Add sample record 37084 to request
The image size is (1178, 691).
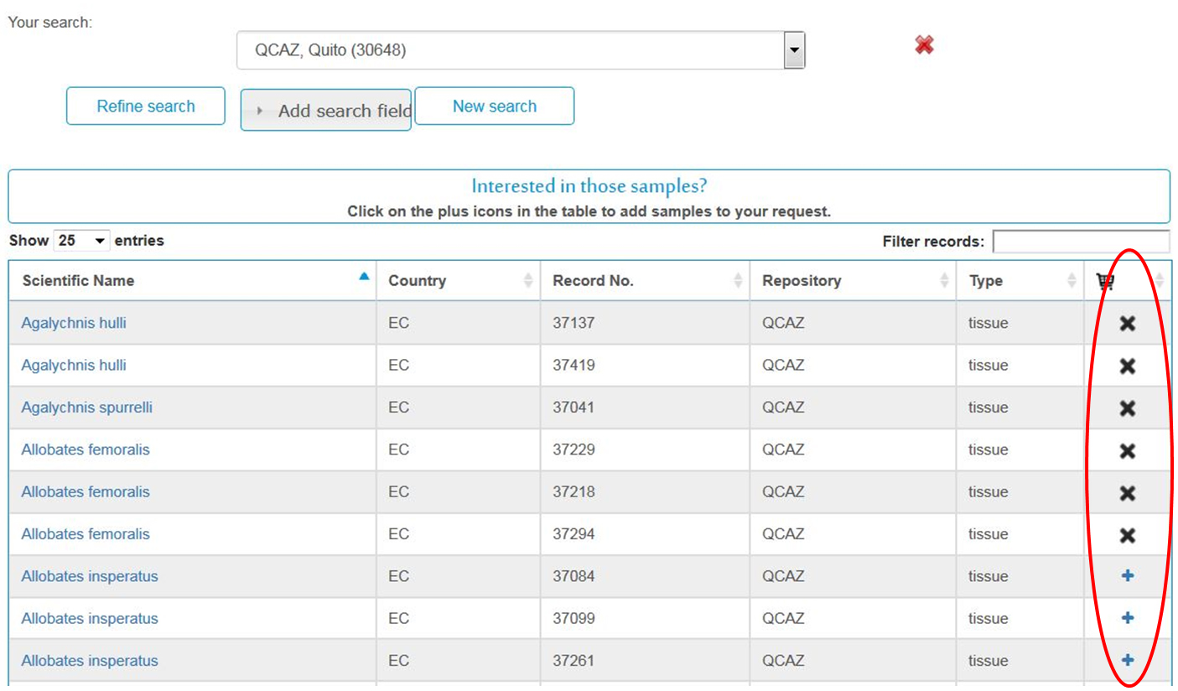1128,576
